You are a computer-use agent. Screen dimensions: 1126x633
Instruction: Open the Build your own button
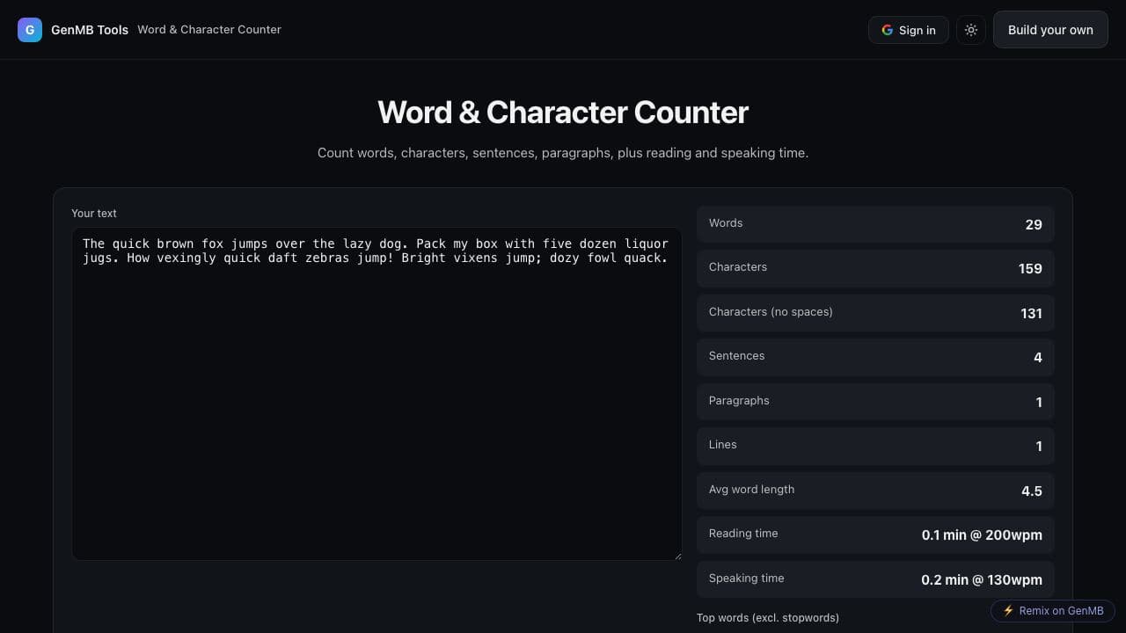1050,30
